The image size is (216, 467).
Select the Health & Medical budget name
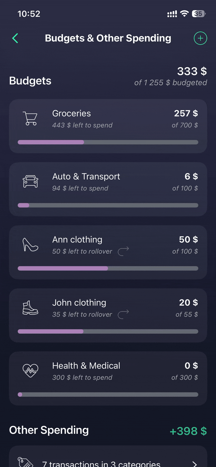pyautogui.click(x=86, y=366)
